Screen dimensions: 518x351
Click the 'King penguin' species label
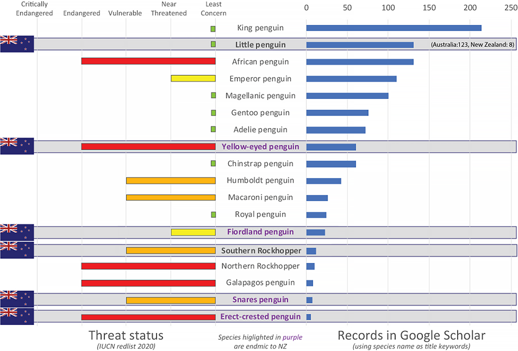click(260, 28)
